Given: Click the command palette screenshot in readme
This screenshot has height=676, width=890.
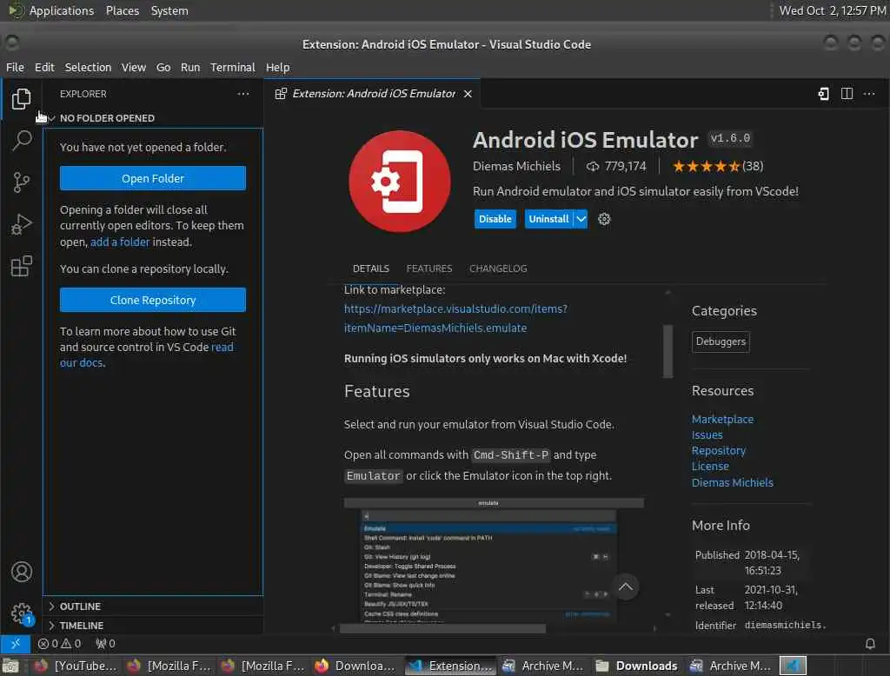Looking at the screenshot, I should click(x=494, y=560).
